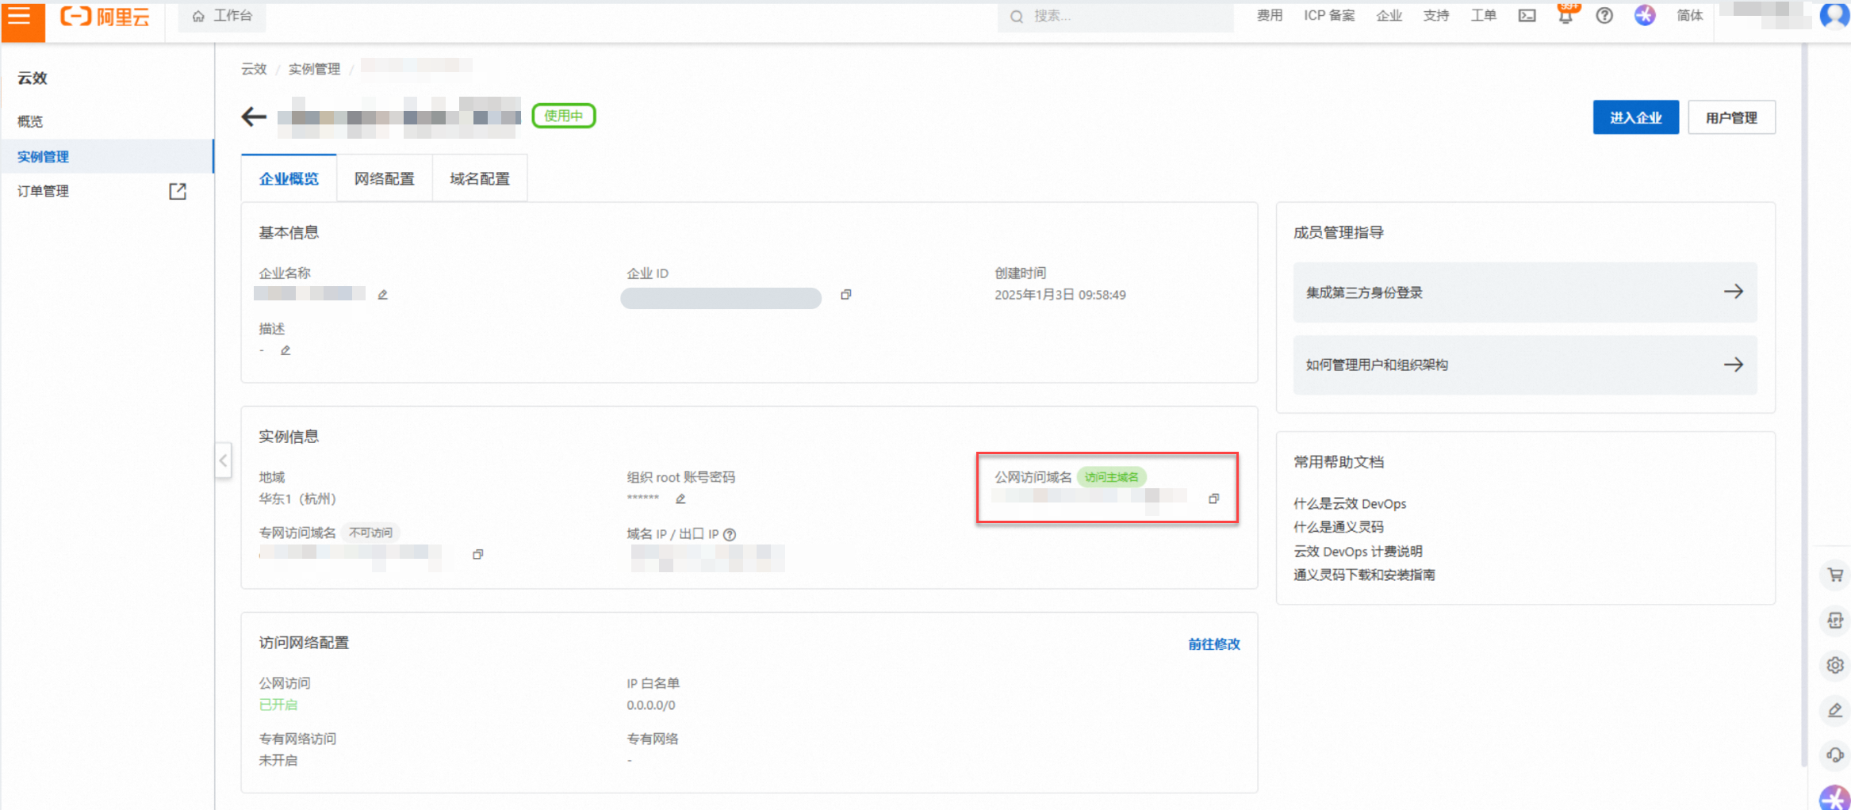This screenshot has width=1851, height=810.
Task: Click the 工作台 home button
Action: pyautogui.click(x=222, y=16)
